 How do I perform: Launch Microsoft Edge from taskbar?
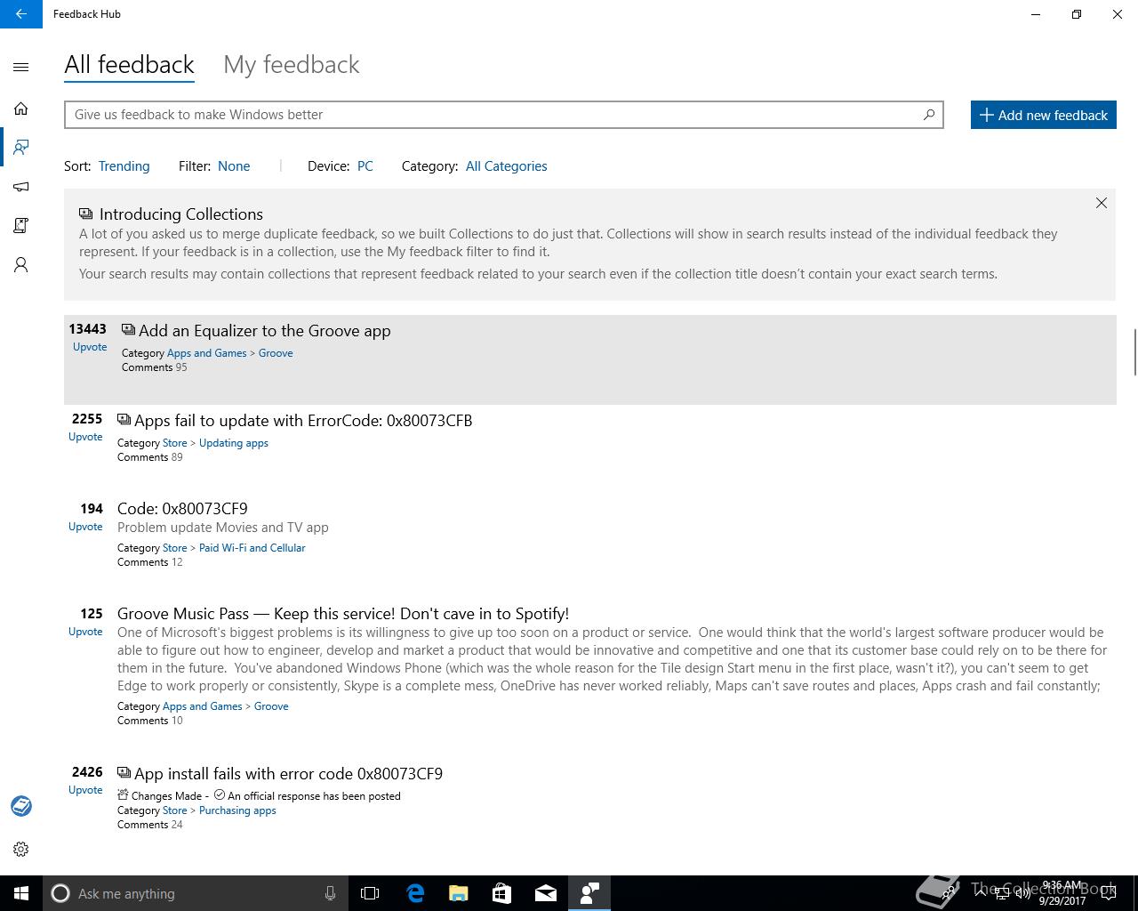[x=415, y=893]
